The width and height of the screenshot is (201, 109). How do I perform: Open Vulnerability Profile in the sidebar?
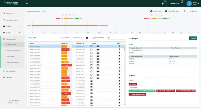(x=13, y=50)
